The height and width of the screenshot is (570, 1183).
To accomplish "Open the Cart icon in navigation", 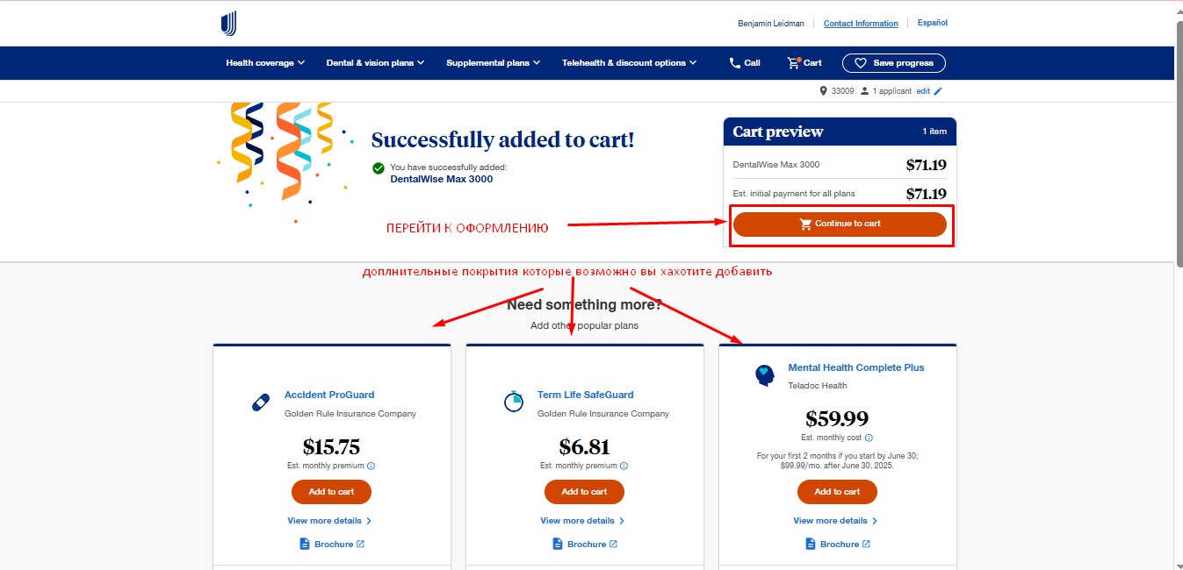I will [x=795, y=63].
